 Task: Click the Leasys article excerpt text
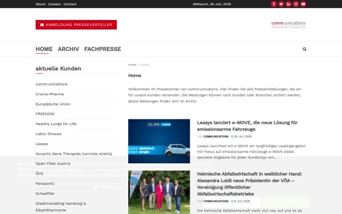click(x=251, y=152)
